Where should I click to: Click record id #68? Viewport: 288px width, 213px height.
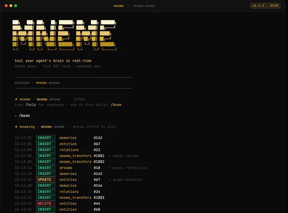[97, 209]
